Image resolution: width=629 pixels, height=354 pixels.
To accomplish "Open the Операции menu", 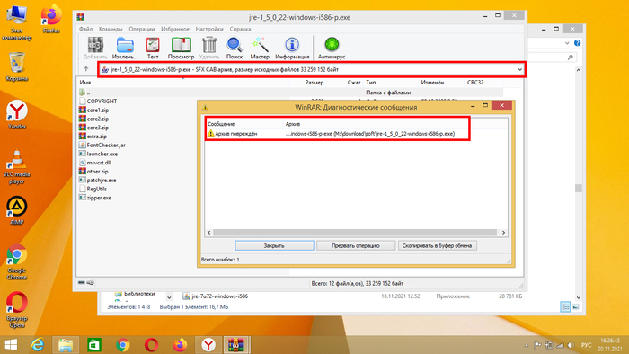I will (x=142, y=29).
